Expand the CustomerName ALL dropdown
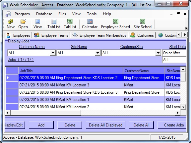This screenshot has width=191, height=143. pyautogui.click(x=53, y=53)
